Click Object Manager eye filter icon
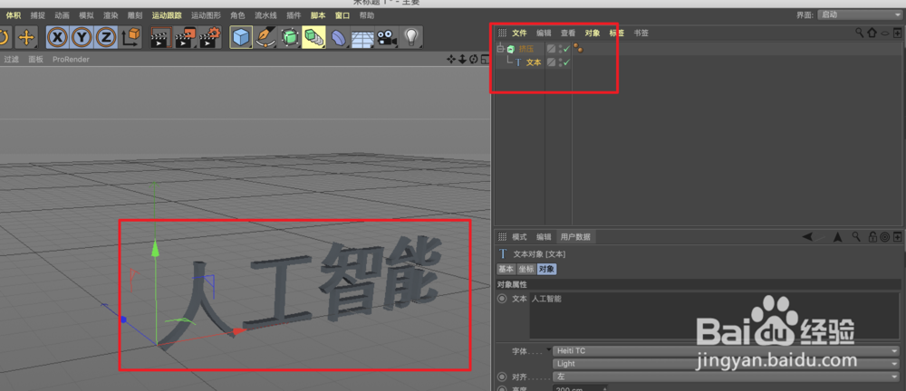This screenshot has width=906, height=391. tap(884, 33)
